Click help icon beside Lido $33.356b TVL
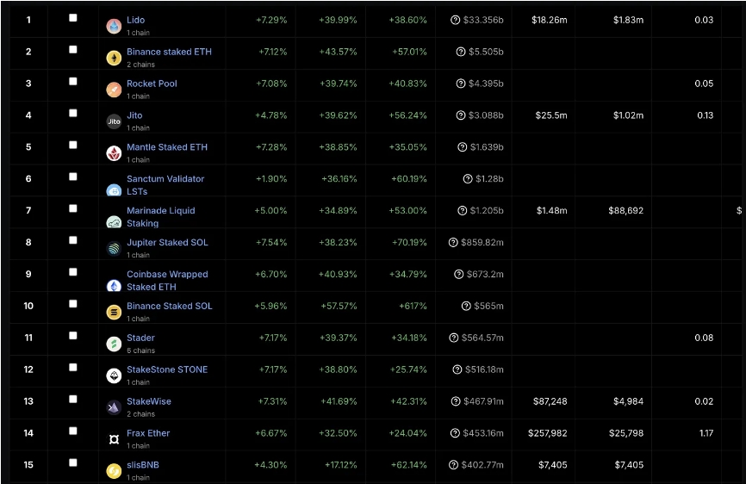Image resolution: width=746 pixels, height=484 pixels. coord(456,20)
